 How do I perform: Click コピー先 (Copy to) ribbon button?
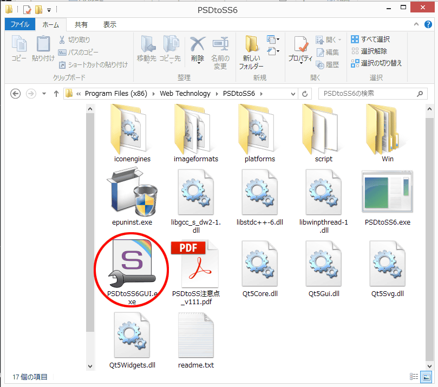[170, 49]
